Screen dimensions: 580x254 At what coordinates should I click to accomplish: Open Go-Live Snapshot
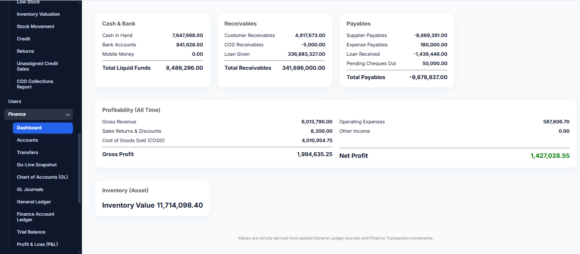[x=37, y=165]
